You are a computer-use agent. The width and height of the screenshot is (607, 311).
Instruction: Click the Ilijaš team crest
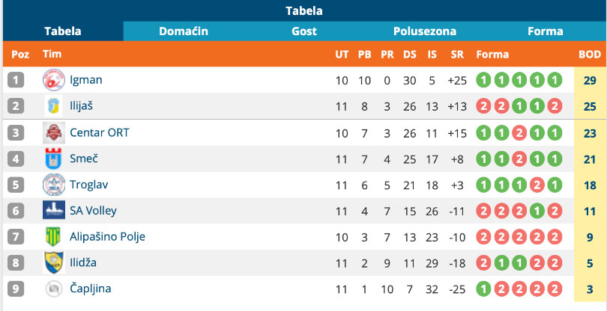(x=54, y=106)
